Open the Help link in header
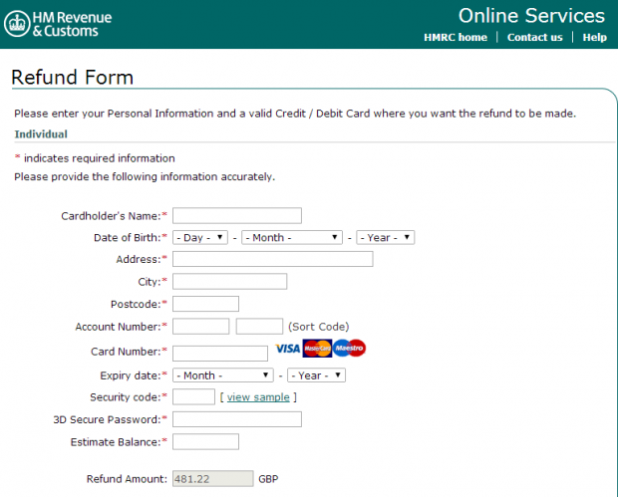 pos(595,38)
